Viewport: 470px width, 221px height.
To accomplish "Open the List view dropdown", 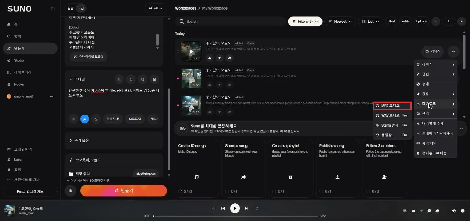I will pos(371,22).
